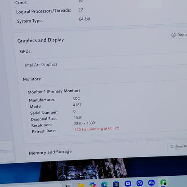Open the blue taskbar app with rectangular screen glyph

click(128, 183)
